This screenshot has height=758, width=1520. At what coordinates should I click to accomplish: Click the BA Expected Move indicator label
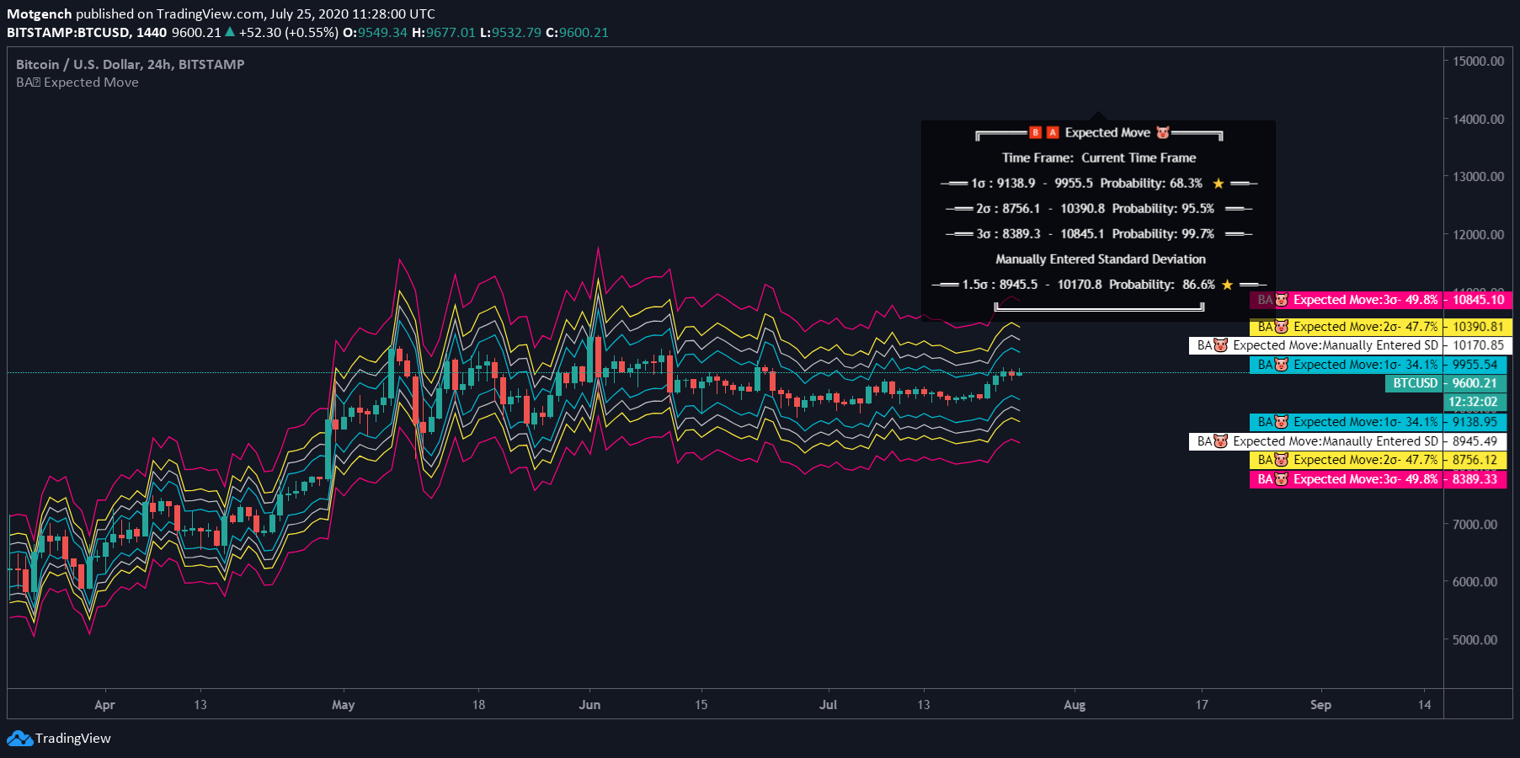click(77, 83)
